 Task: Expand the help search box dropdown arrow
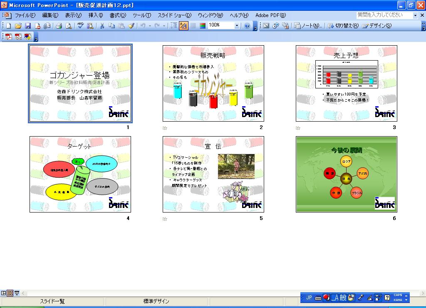[x=415, y=15]
